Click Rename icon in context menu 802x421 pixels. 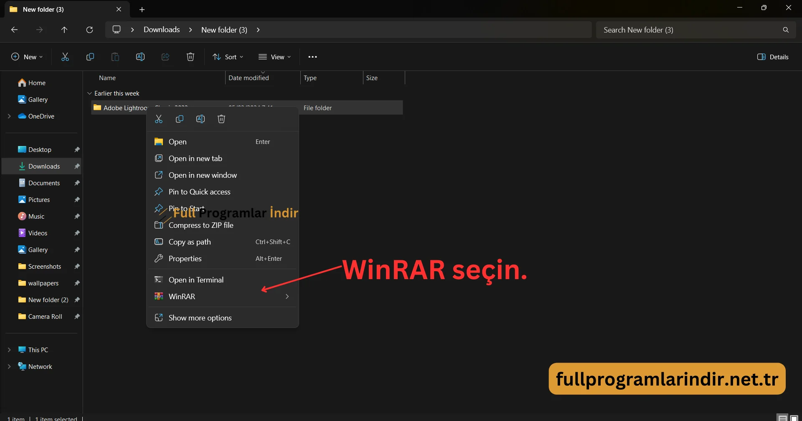pos(200,119)
